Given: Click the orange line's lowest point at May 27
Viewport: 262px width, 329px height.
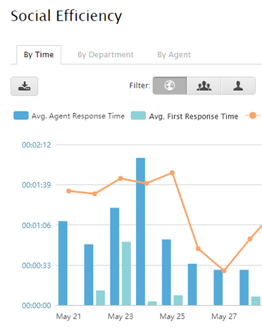Looking at the screenshot, I should (x=224, y=271).
